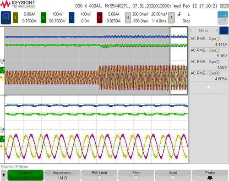Select AC RMS Cyc(2) measurement 5.16V

coord(208,53)
